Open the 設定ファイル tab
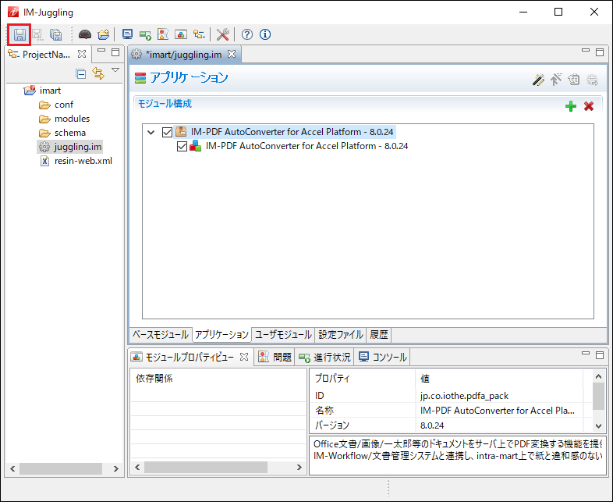 341,334
